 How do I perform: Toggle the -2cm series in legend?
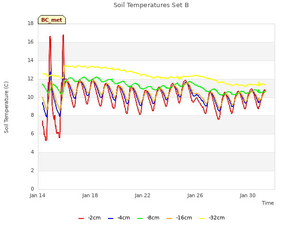[89, 218]
